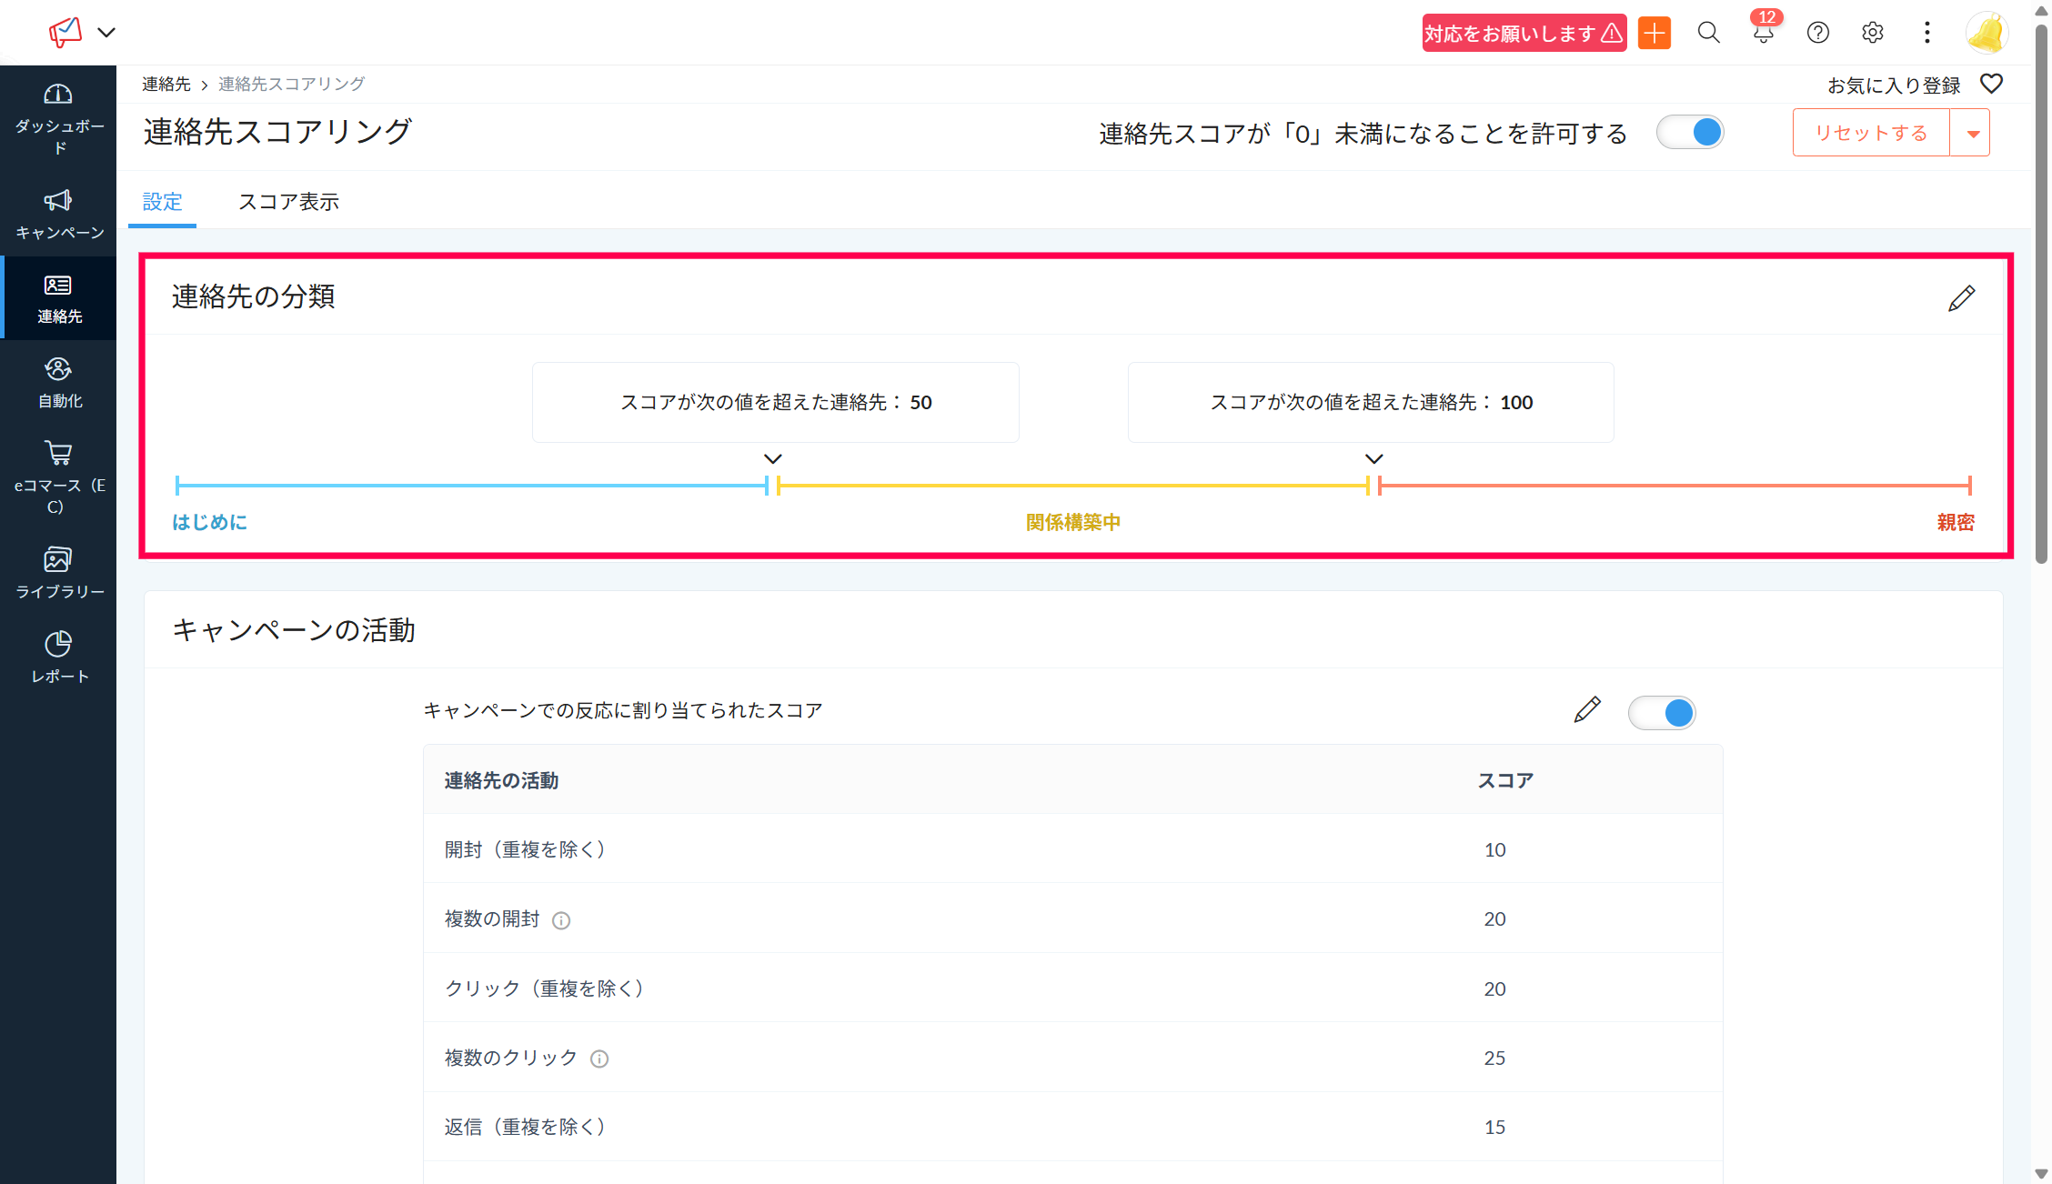2052x1184 pixels.
Task: Open the Reports pie chart icon
Action: click(58, 644)
